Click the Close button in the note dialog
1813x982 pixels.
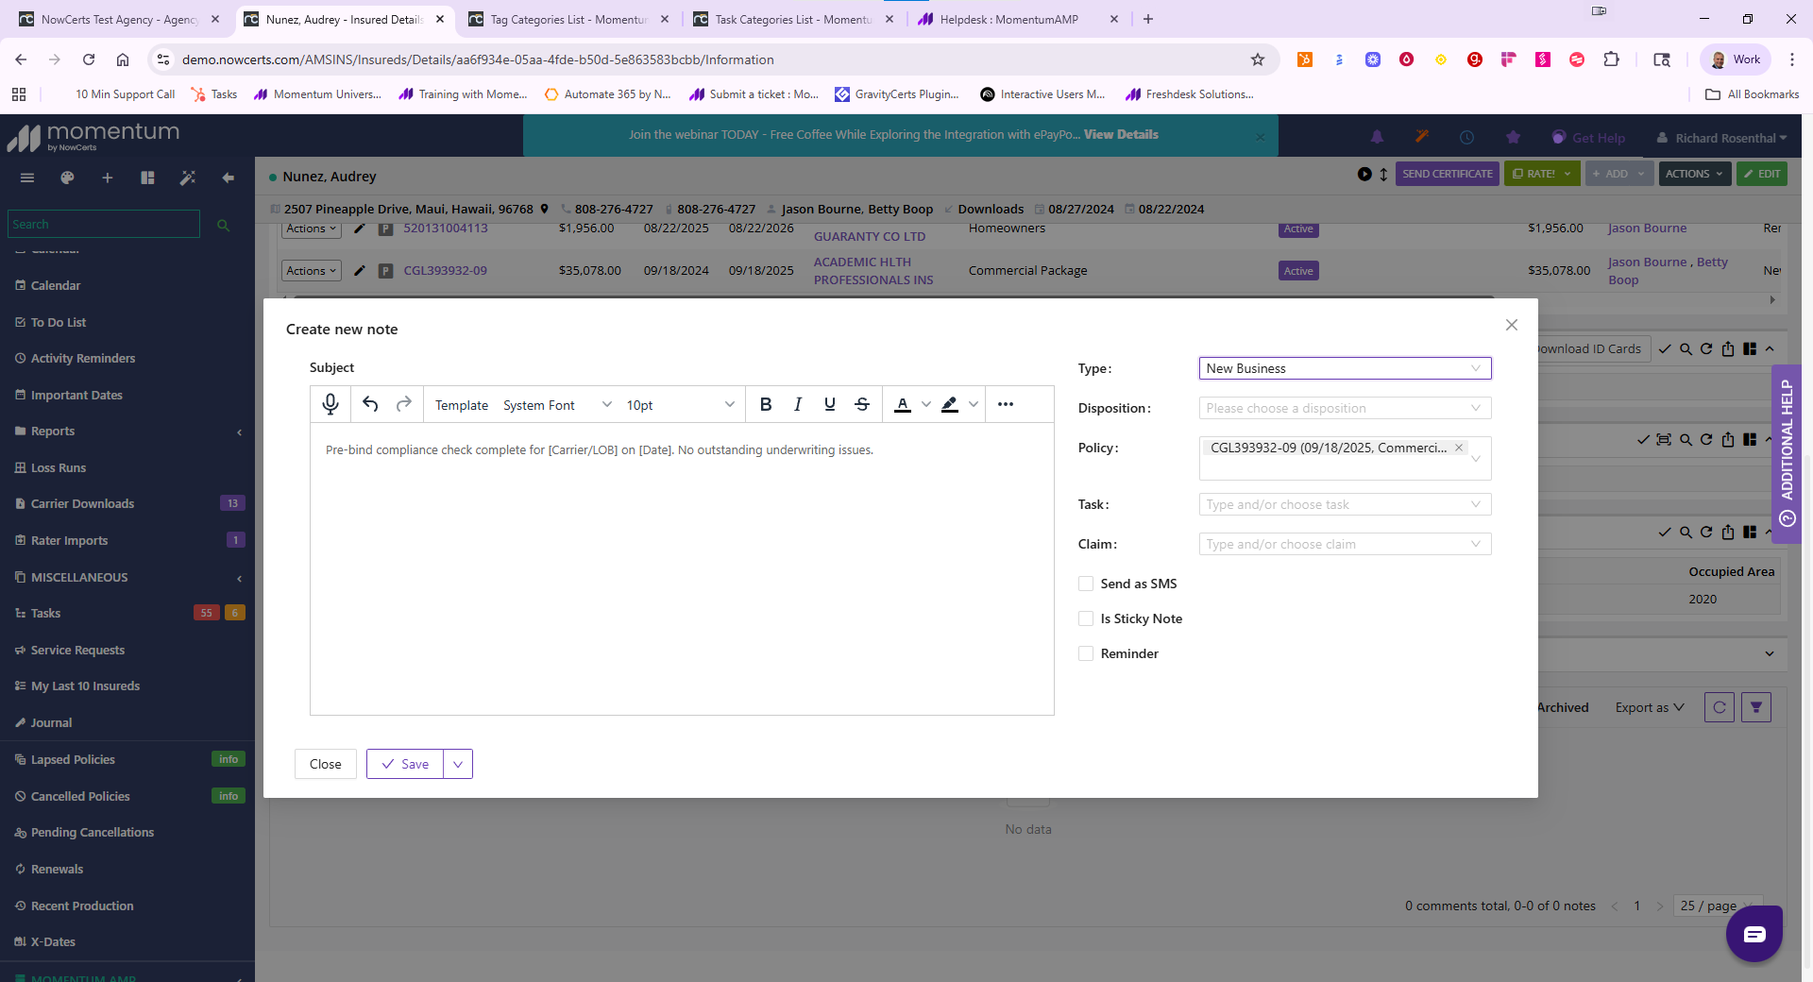[x=326, y=764]
